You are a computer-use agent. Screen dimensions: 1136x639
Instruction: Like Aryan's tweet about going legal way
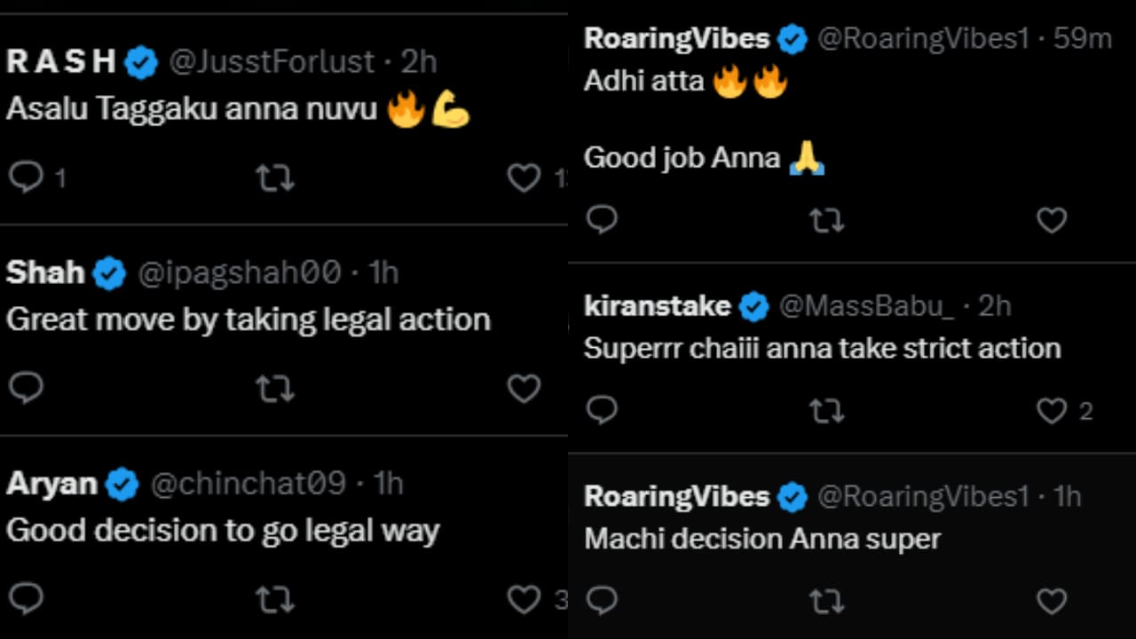[x=523, y=599]
